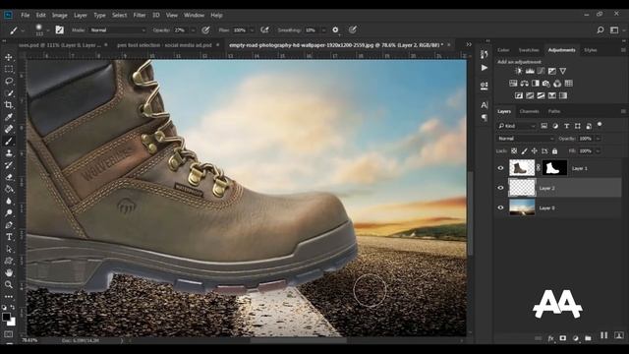This screenshot has width=629, height=354.
Task: Click the foreground color swatch
Action: (x=6, y=317)
